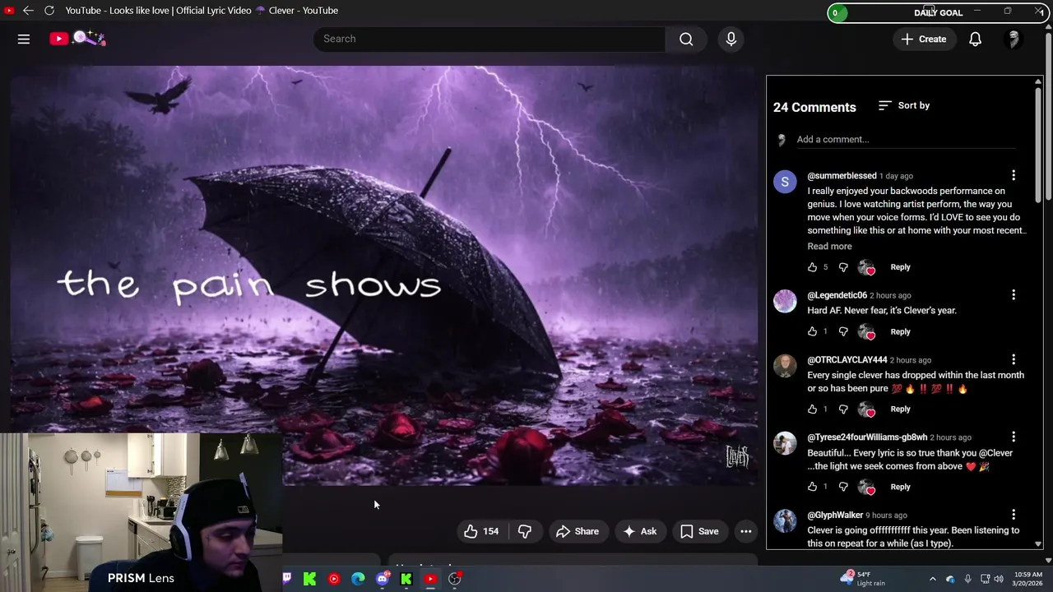1053x592 pixels.
Task: Click the Create button
Action: click(924, 39)
